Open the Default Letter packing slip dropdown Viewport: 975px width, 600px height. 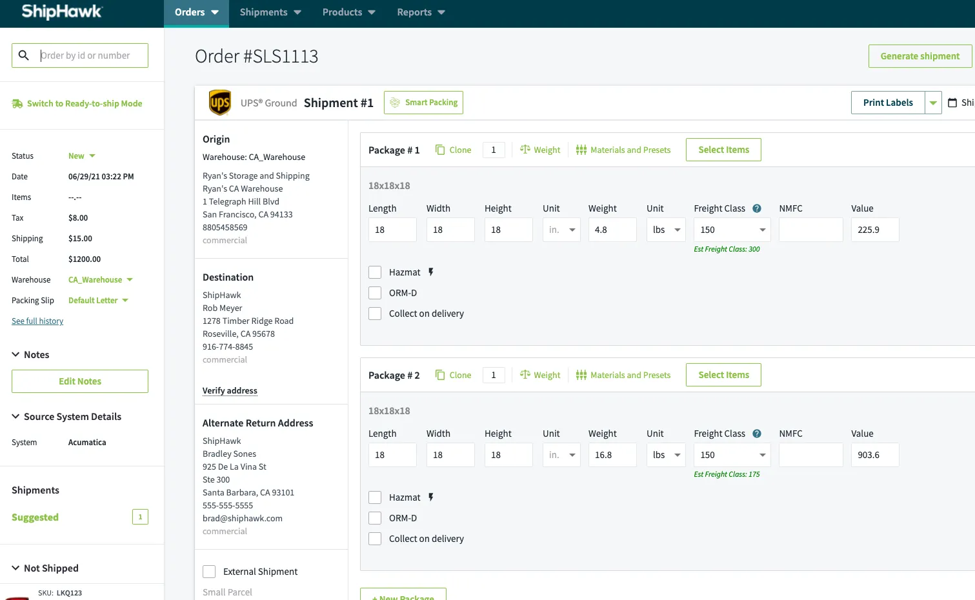[x=97, y=300]
